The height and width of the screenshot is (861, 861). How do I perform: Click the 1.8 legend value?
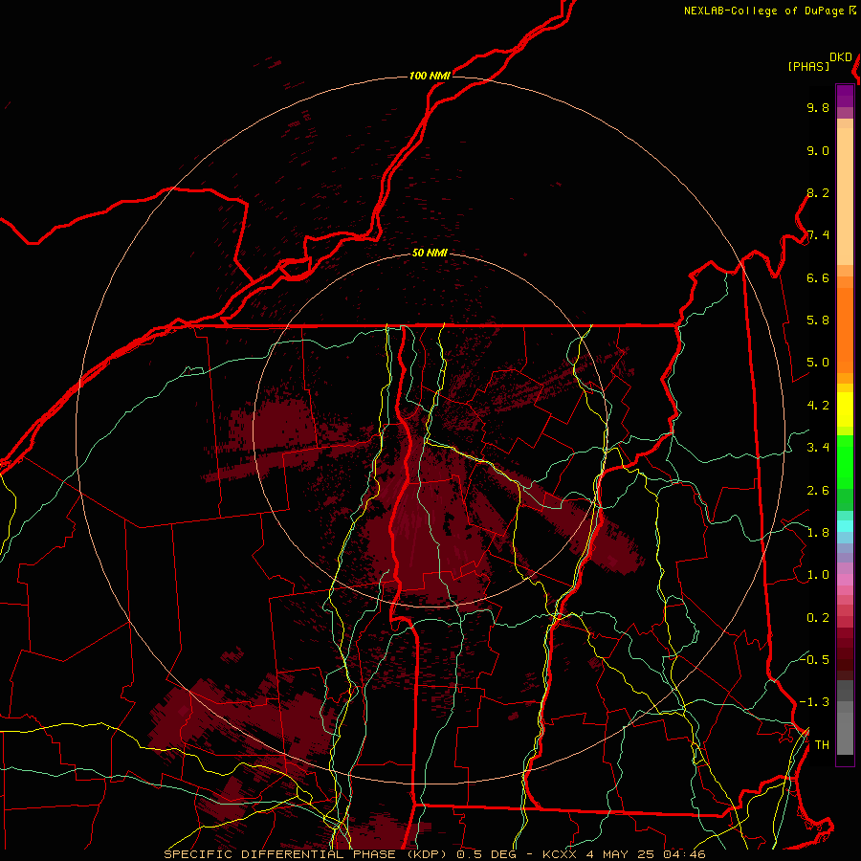pos(818,533)
